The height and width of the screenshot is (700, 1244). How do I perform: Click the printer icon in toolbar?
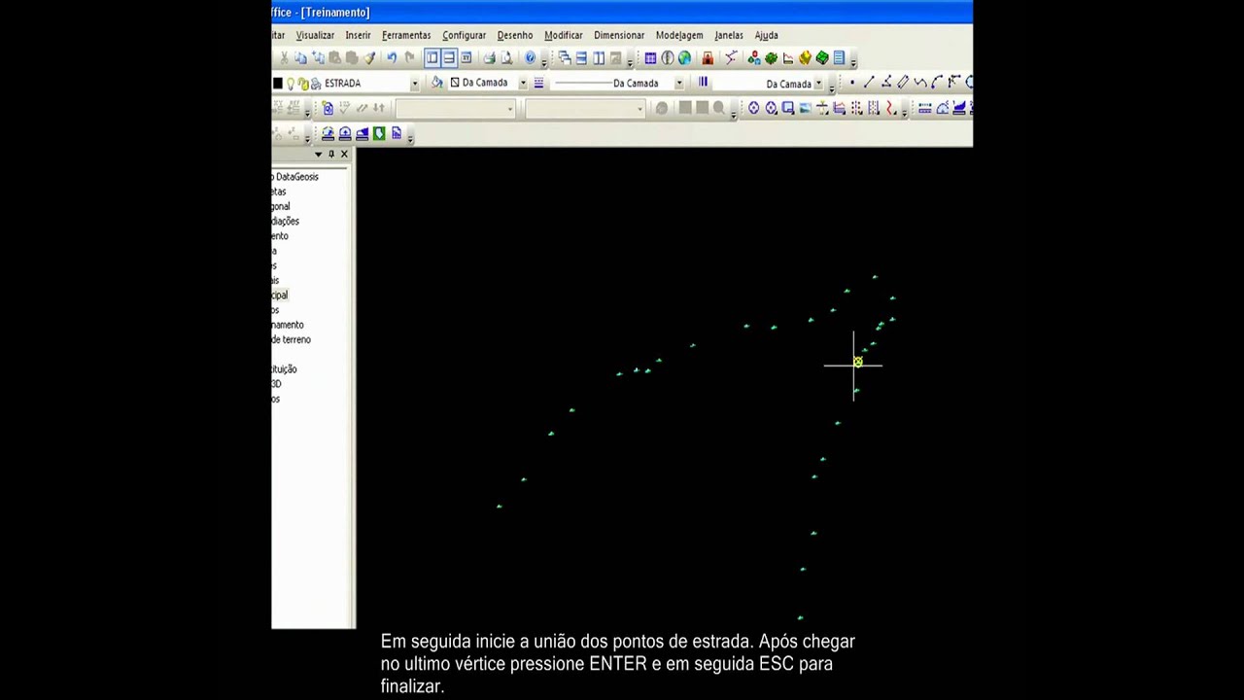coord(490,57)
